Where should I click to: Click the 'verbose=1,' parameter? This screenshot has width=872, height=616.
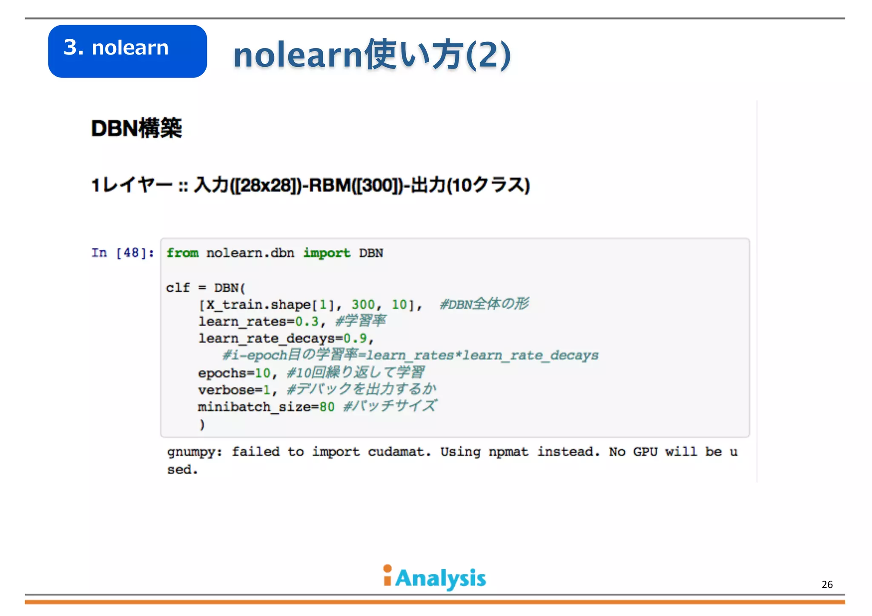(238, 390)
